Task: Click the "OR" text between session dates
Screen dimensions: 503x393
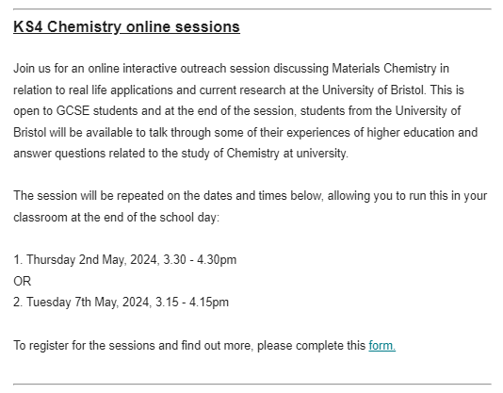Action: pyautogui.click(x=22, y=281)
